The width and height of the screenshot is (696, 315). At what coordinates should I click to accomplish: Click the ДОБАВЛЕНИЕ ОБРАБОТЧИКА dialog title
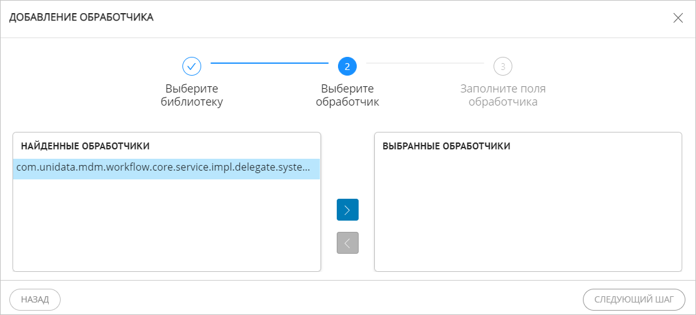(x=81, y=17)
